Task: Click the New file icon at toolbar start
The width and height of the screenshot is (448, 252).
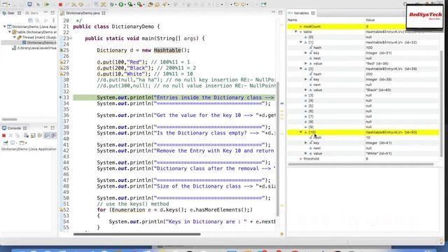Action: point(5,4)
